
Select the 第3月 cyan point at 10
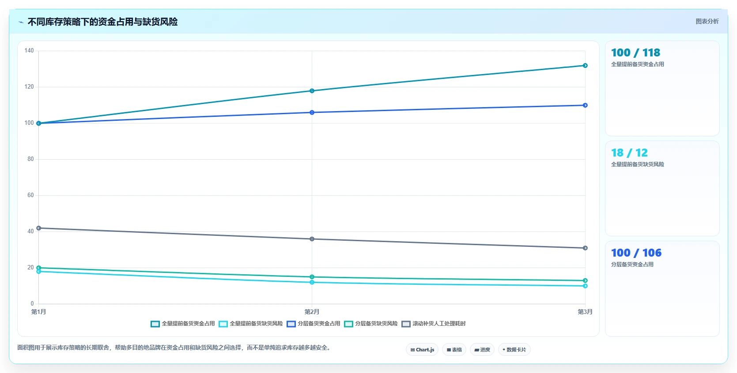(585, 286)
